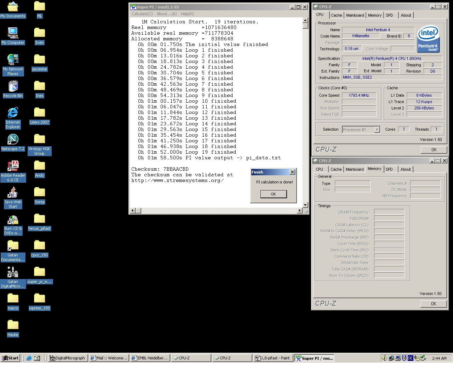Open Gatan Documentation shortcut
The height and width of the screenshot is (369, 453).
[13, 251]
